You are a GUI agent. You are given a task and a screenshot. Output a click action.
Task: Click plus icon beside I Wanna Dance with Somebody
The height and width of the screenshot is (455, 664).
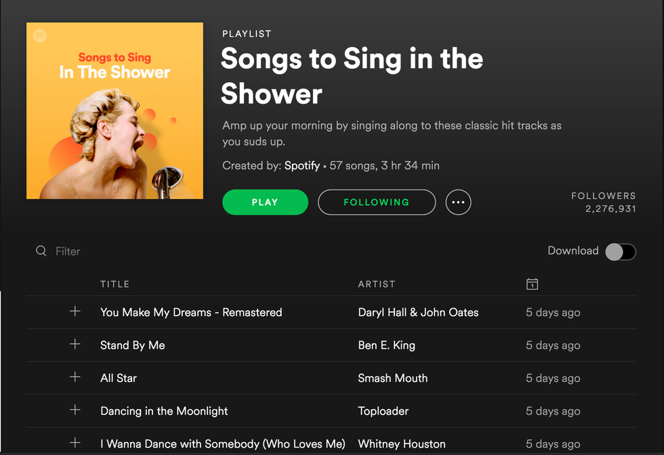(x=75, y=443)
